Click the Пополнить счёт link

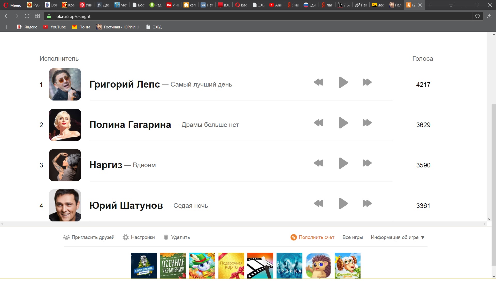(x=316, y=237)
